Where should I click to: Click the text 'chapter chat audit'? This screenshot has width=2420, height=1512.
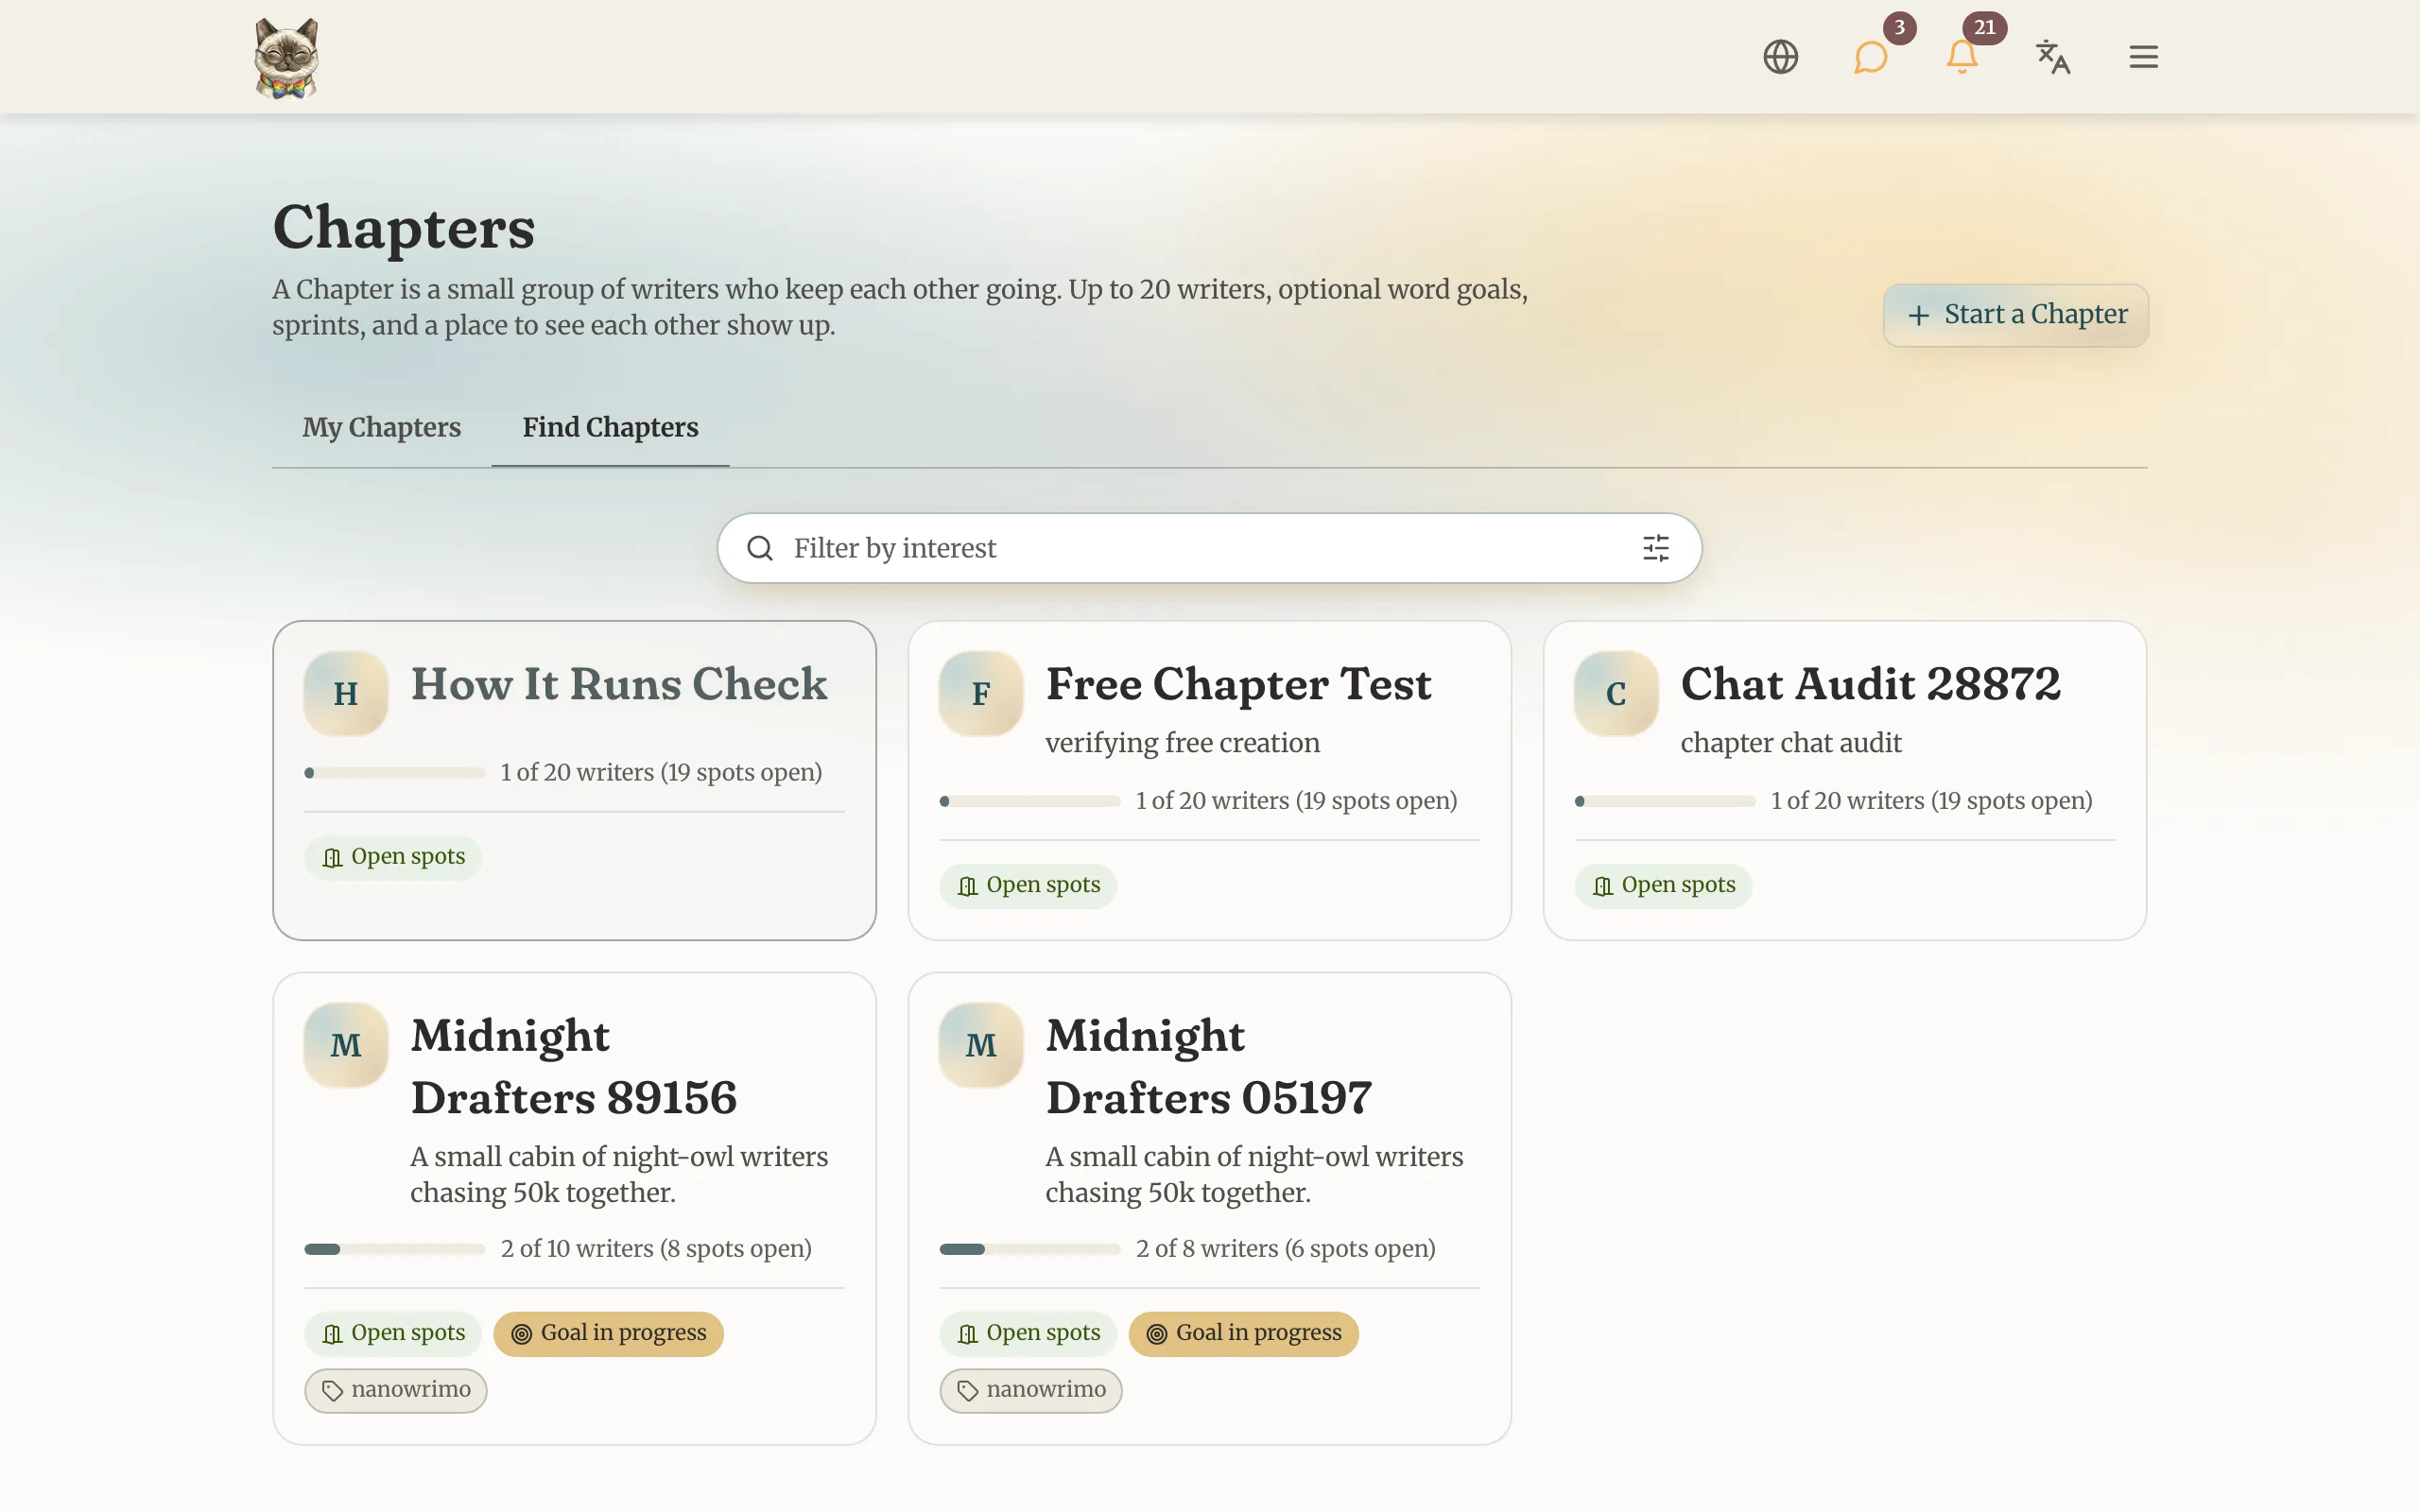tap(1790, 743)
